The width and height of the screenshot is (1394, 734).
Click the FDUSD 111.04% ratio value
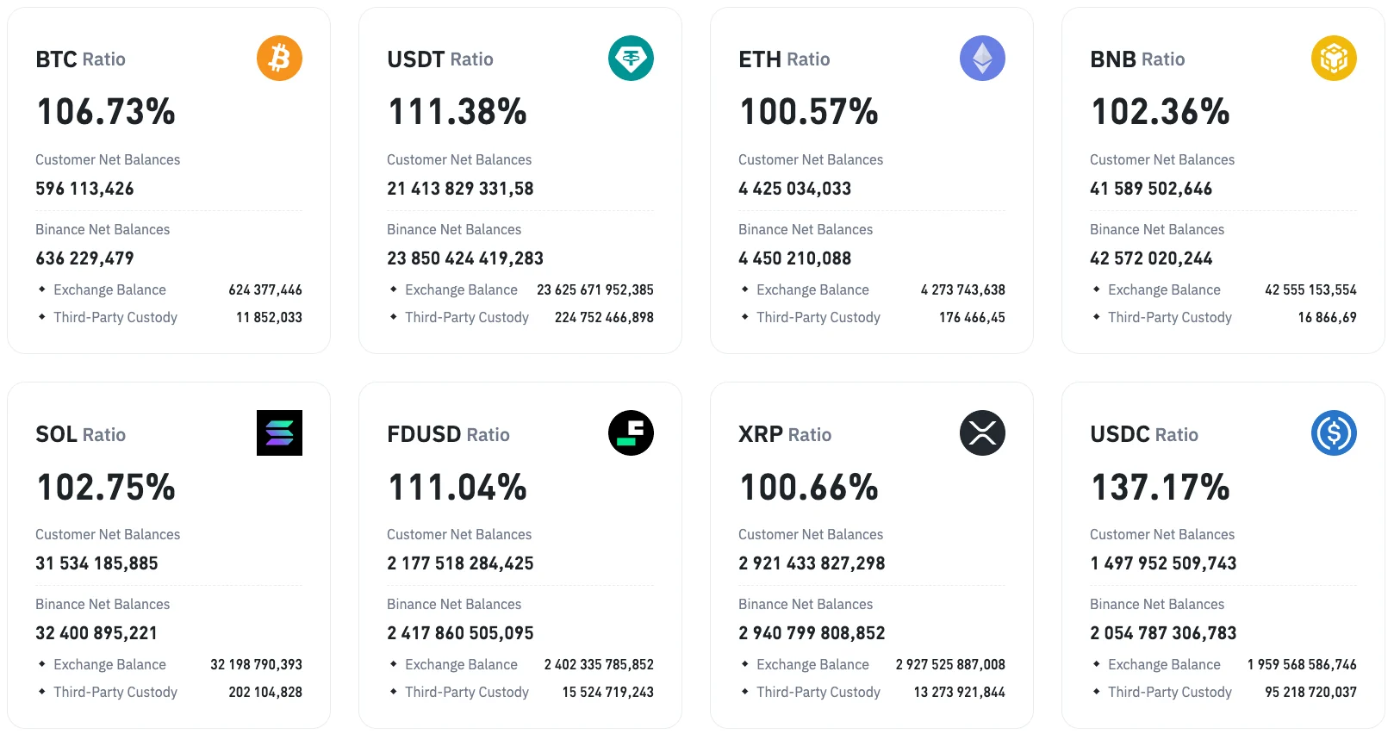(457, 488)
